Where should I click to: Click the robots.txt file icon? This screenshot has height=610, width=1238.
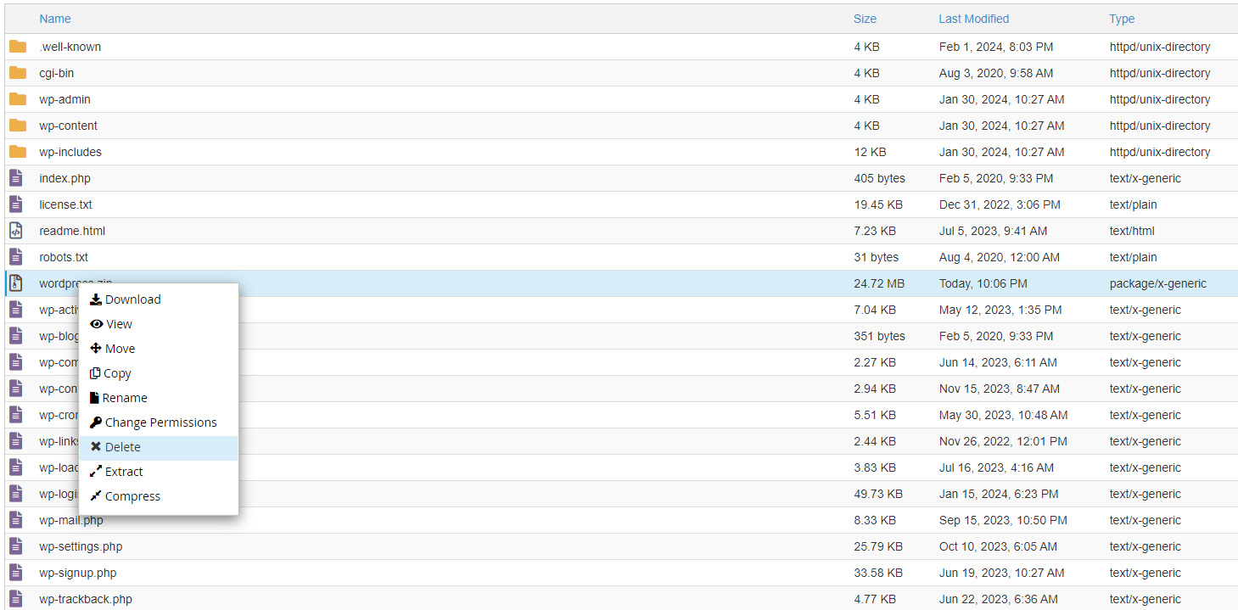[15, 257]
